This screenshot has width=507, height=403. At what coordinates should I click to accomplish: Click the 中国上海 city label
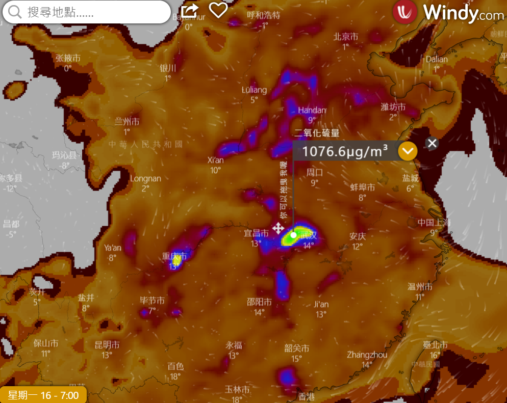(x=434, y=223)
